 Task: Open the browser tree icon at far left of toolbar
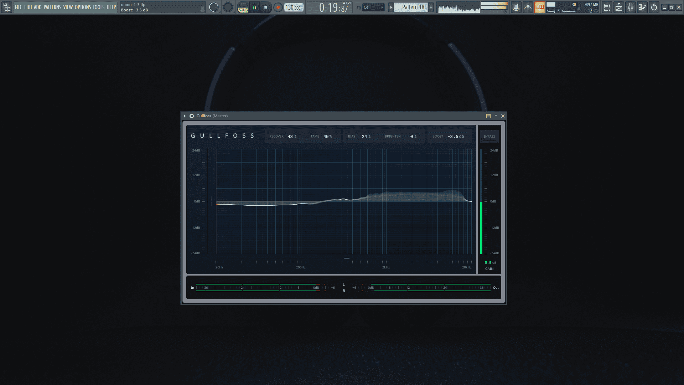coord(6,7)
